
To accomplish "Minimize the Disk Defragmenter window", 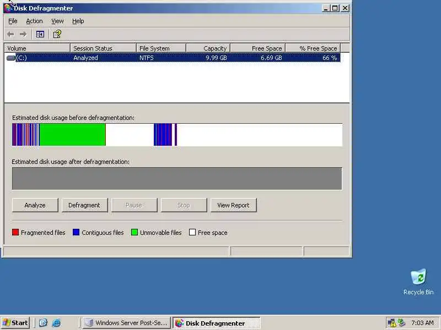I will tap(326, 8).
